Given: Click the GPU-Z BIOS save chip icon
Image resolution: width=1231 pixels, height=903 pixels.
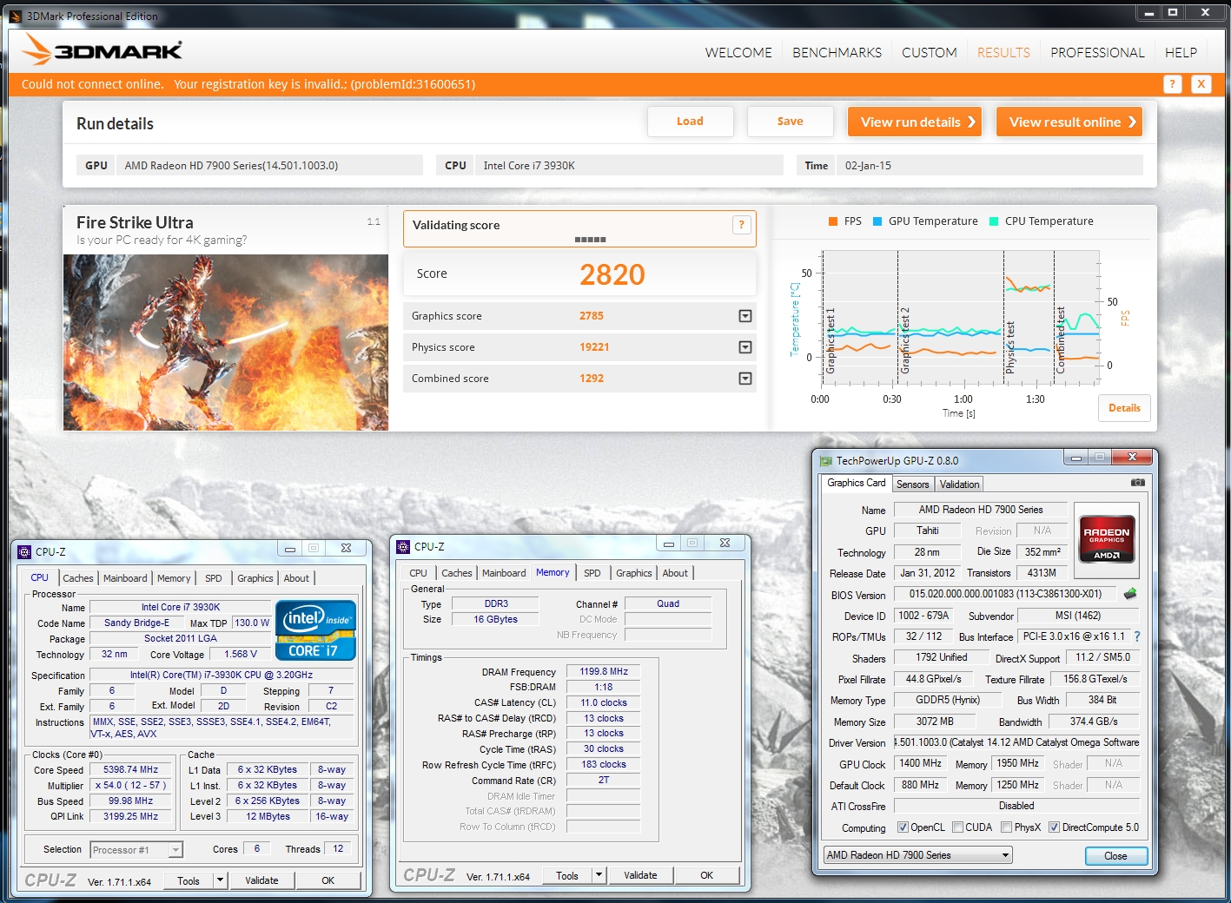Looking at the screenshot, I should coord(1130,594).
